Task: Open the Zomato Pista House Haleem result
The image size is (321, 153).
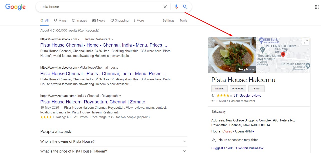Action: click(x=93, y=102)
